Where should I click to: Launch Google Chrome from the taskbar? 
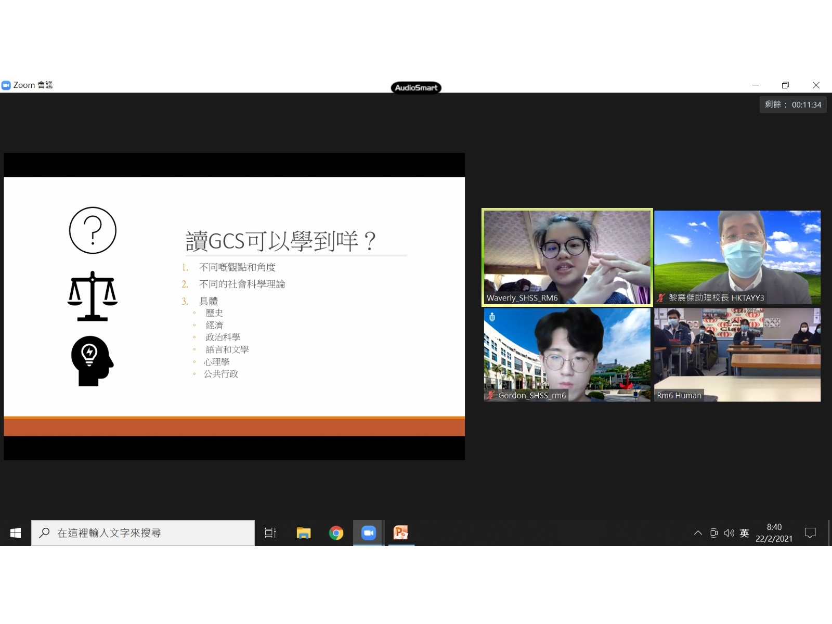coord(336,533)
